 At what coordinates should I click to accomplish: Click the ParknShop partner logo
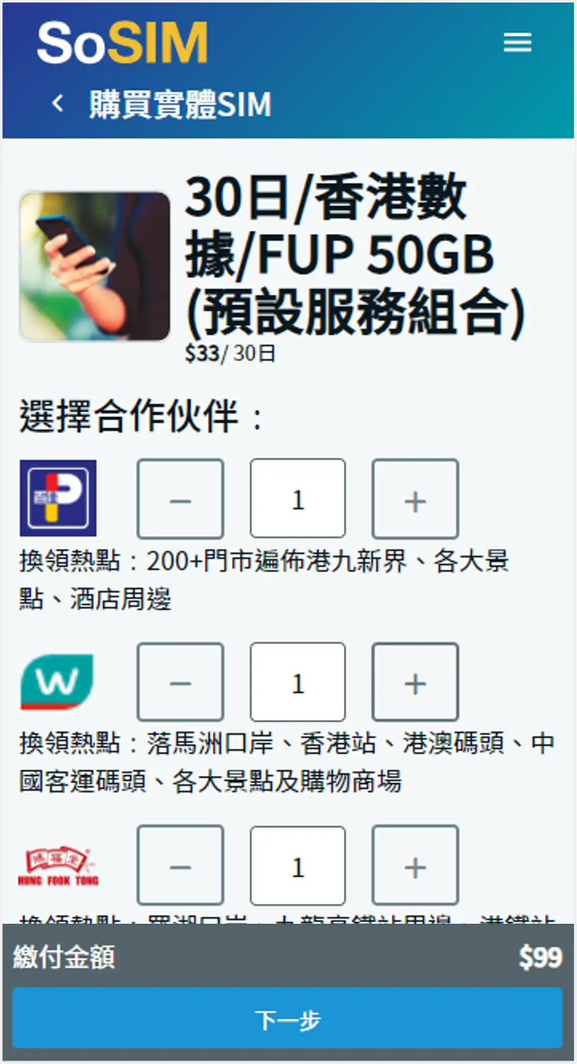point(58,498)
